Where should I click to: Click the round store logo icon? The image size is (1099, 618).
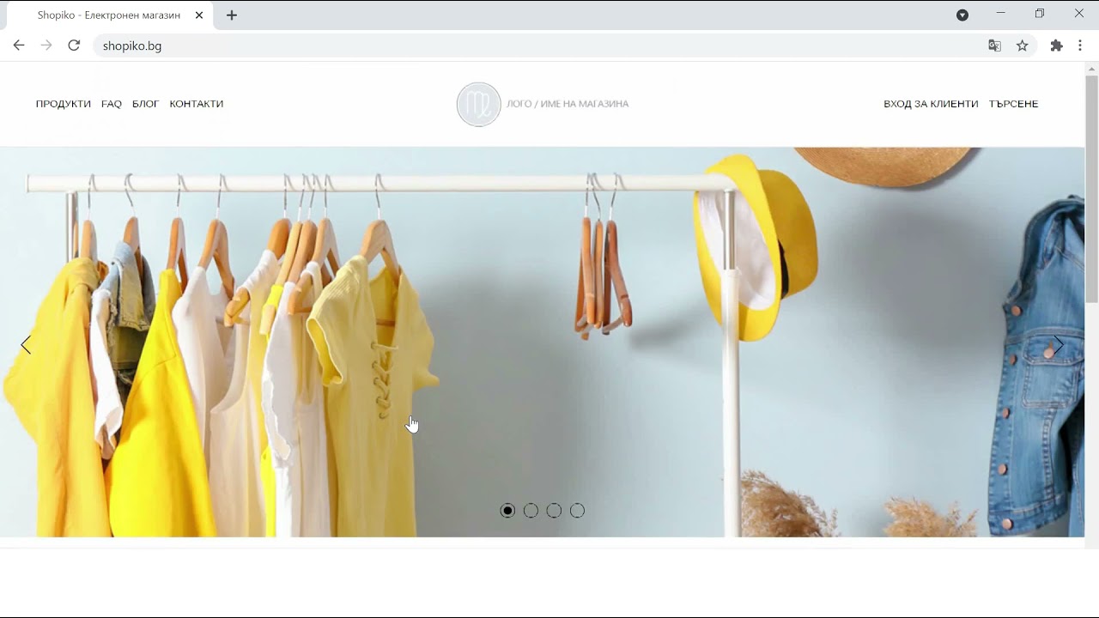478,105
